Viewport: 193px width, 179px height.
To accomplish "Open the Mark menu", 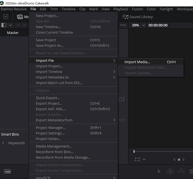I will point(93,9).
